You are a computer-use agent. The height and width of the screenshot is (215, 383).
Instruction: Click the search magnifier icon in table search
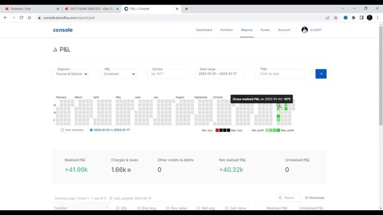click(x=281, y=198)
